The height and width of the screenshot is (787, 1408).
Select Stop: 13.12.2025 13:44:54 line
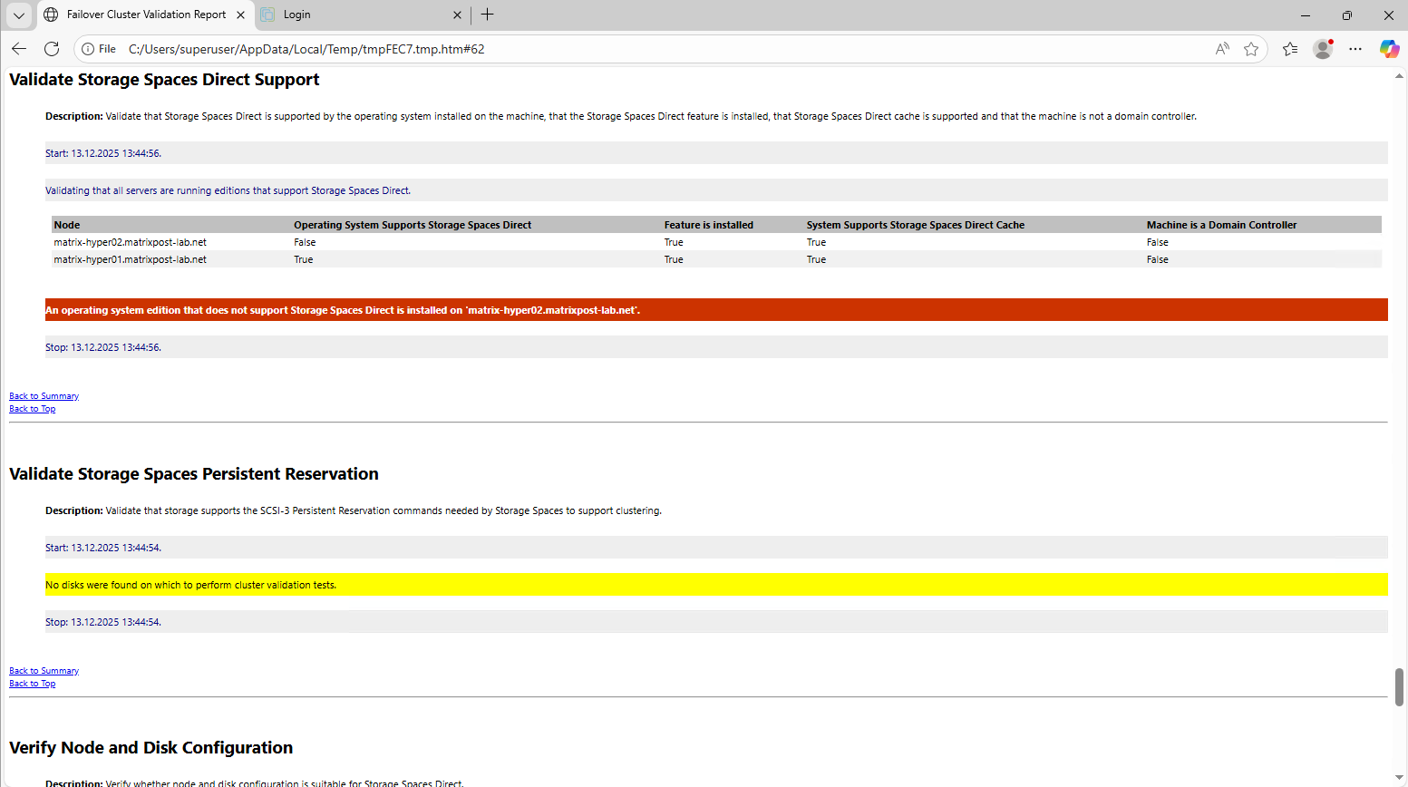click(x=716, y=622)
